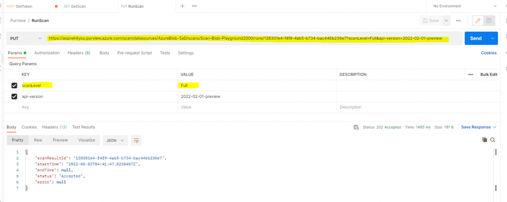Search the response with magnifier icon
This screenshot has height=202, width=507.
click(493, 140)
